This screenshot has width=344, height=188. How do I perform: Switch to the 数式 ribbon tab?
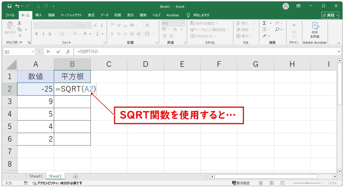(x=91, y=15)
